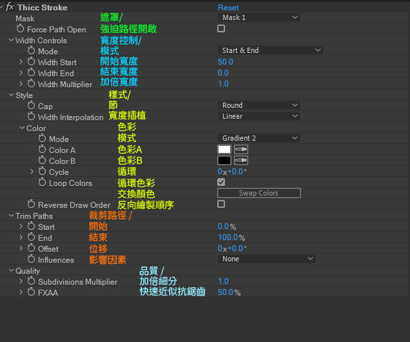Open the Influences None dropdown

pos(266,259)
